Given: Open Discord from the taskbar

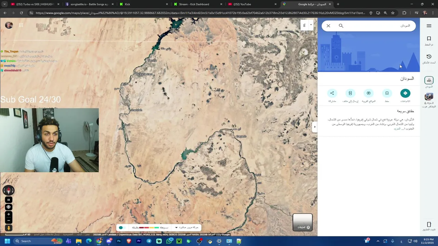Looking at the screenshot, I should (109, 241).
